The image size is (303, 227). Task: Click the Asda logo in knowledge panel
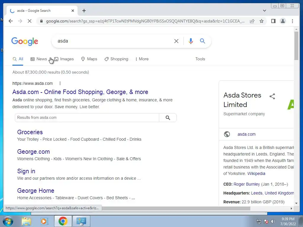pos(291,104)
